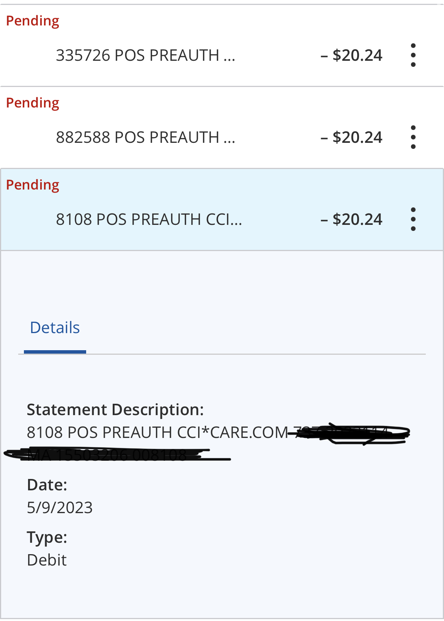
Task: Click the 5/9/2023 date value
Action: point(60,508)
